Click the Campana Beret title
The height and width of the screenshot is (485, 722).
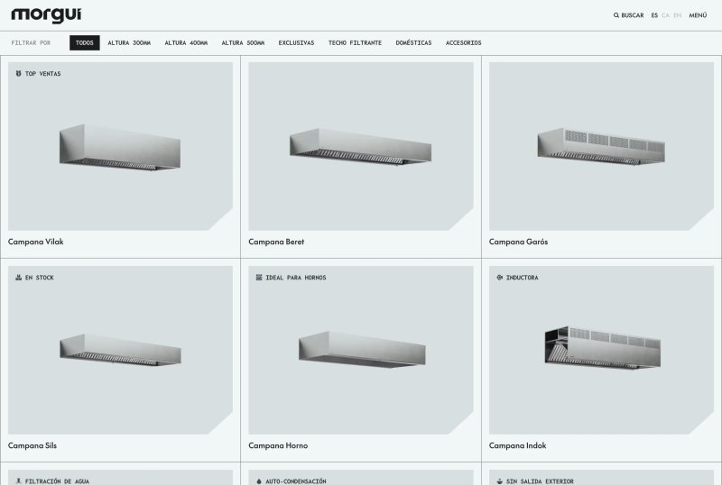(276, 242)
